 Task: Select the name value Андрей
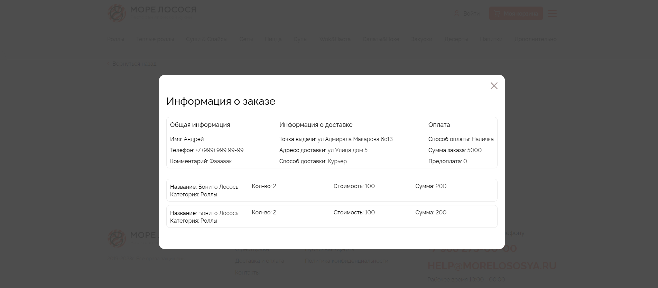click(194, 139)
